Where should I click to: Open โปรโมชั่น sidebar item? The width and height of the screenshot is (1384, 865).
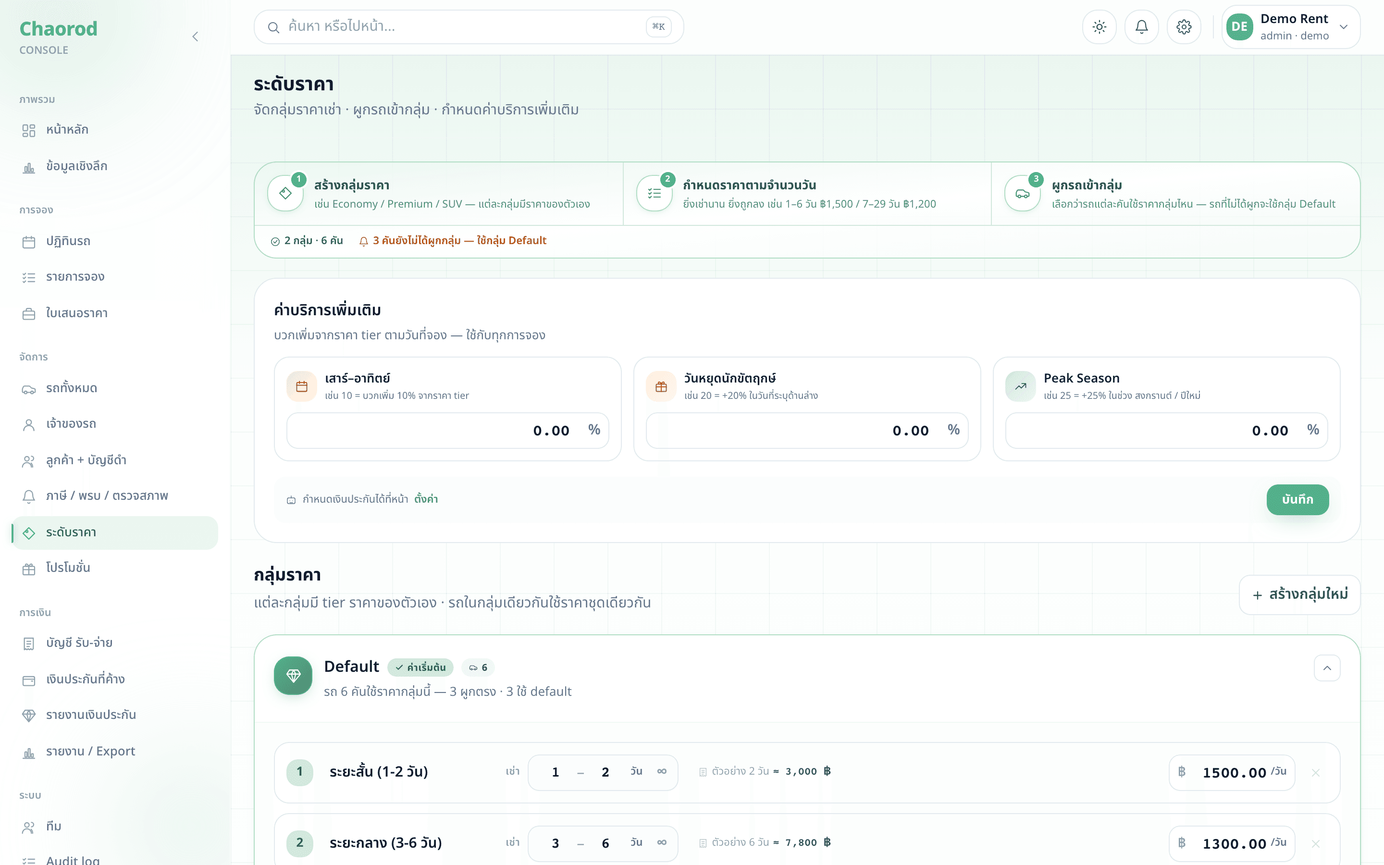click(114, 568)
